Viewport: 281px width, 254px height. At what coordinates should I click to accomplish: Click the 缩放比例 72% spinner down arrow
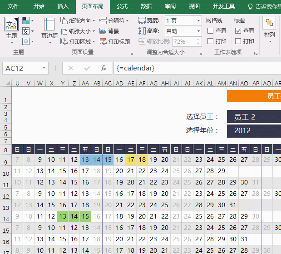tap(198, 44)
